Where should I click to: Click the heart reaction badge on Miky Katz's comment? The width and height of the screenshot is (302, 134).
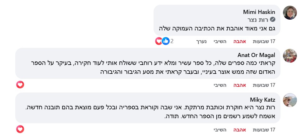[20, 129]
